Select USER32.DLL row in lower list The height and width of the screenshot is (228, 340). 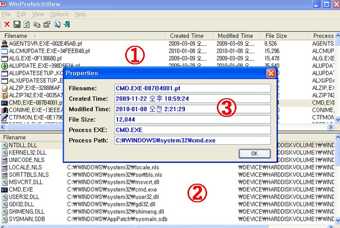(x=167, y=197)
